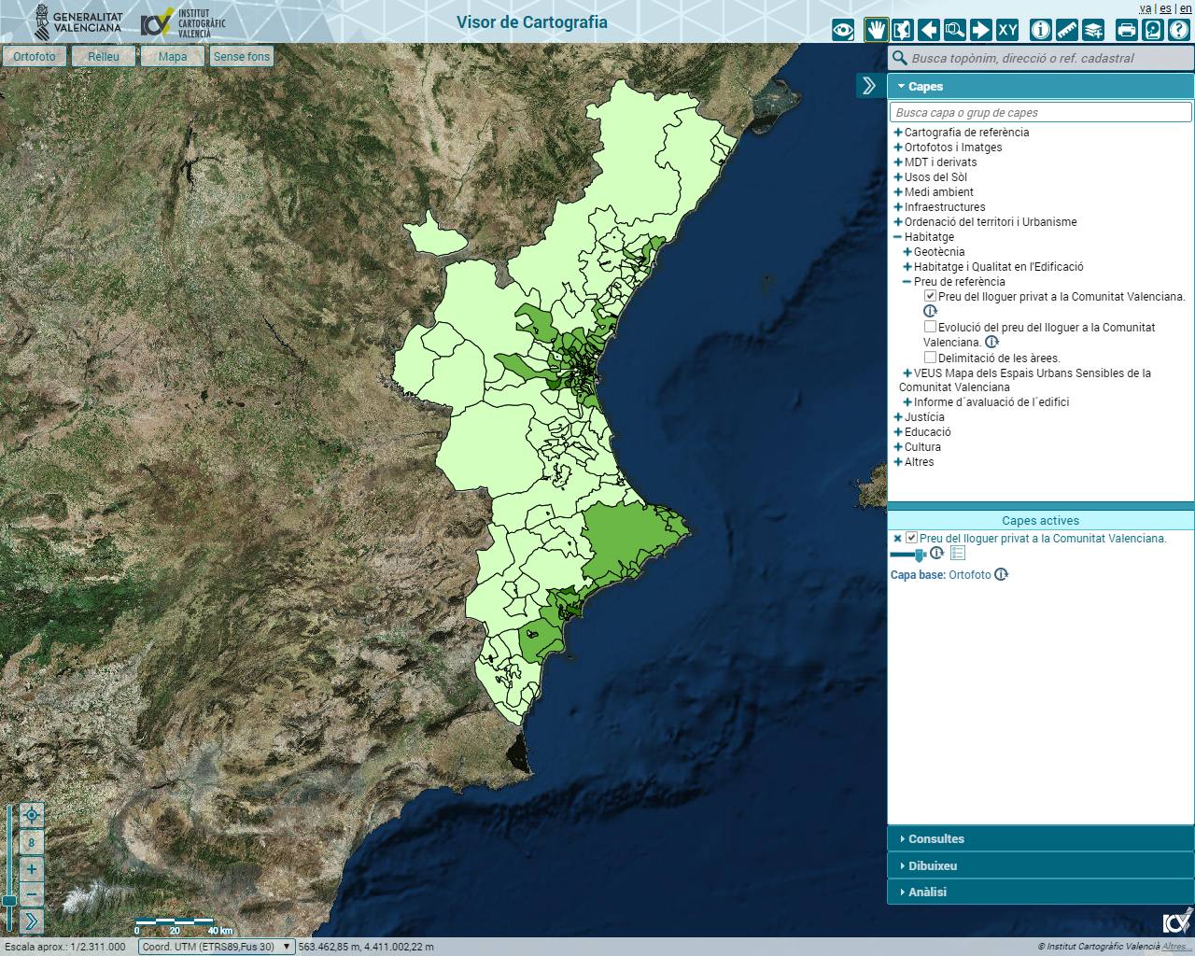1195x956 pixels.
Task: Switch base map to Sense fons
Action: click(241, 57)
